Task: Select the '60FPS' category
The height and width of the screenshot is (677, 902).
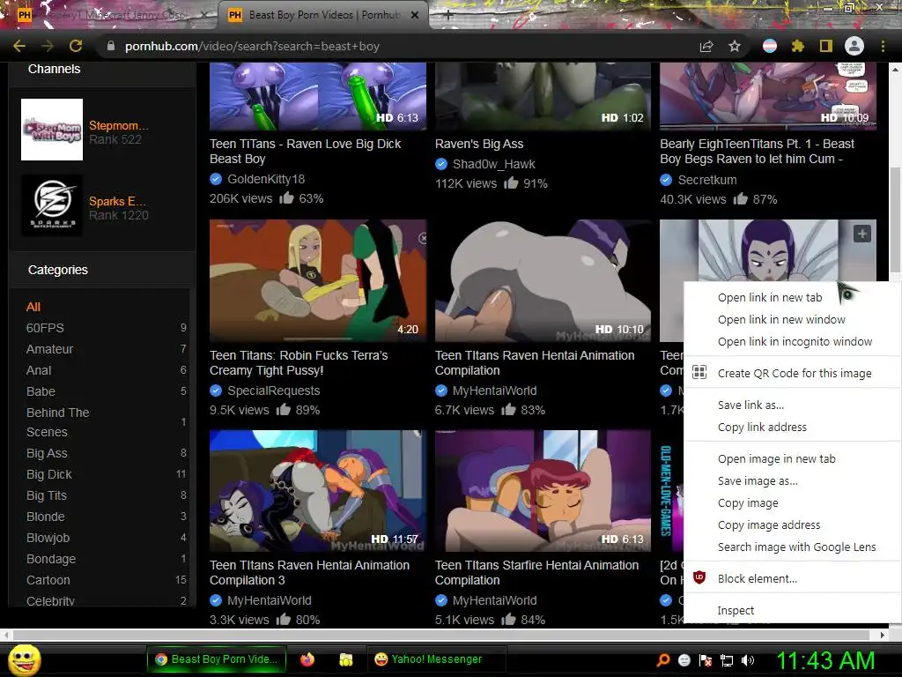Action: 45,328
